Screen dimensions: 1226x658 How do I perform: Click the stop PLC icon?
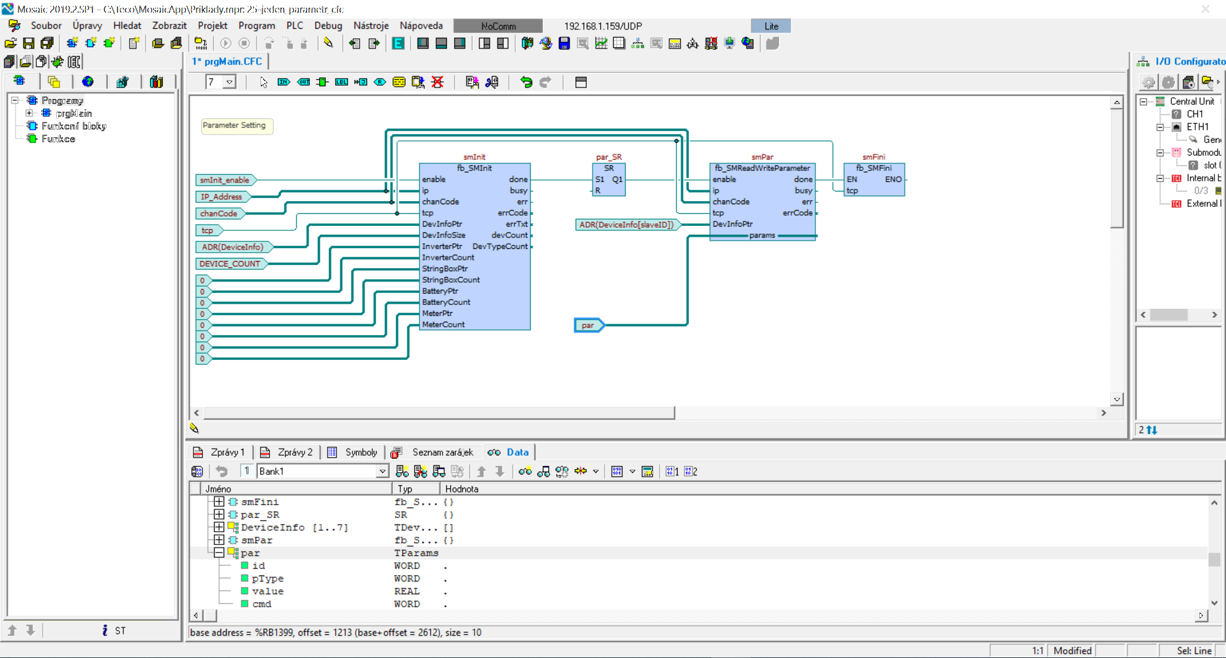(244, 43)
